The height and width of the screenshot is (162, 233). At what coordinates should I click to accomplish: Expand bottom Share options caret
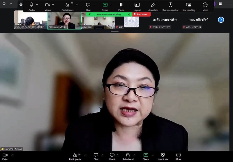pyautogui.click(x=153, y=155)
